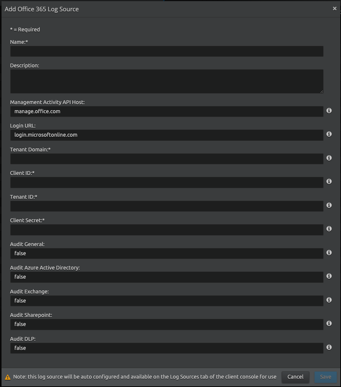Click info icon next to Audit DLP

(329, 347)
